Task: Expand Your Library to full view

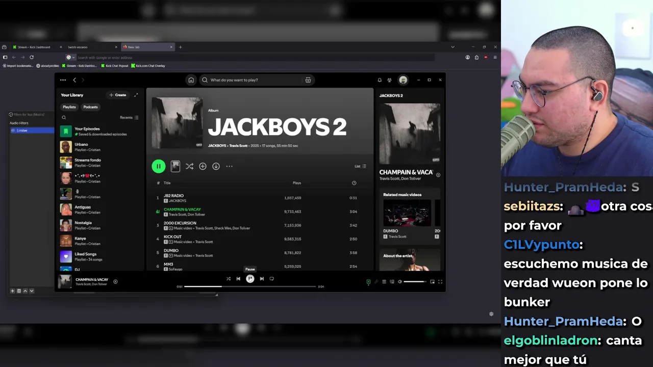Action: coord(136,95)
